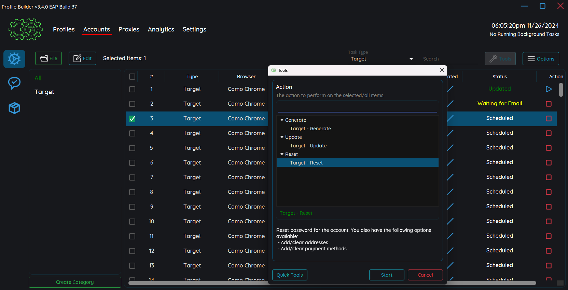Screen dimensions: 568x290
Task: Open the Task Type dropdown
Action: (x=381, y=59)
